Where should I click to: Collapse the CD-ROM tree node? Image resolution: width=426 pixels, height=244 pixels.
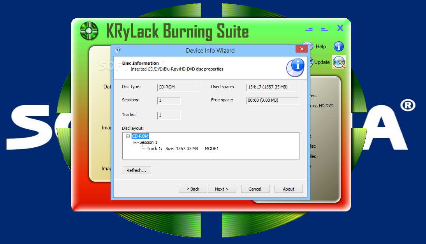[128, 136]
